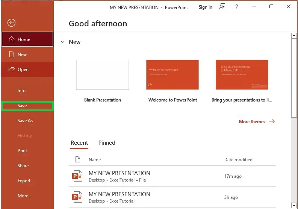Viewport: 298px width, 209px height.
Task: Click the scrollbar up arrow
Action: pyautogui.click(x=294, y=35)
